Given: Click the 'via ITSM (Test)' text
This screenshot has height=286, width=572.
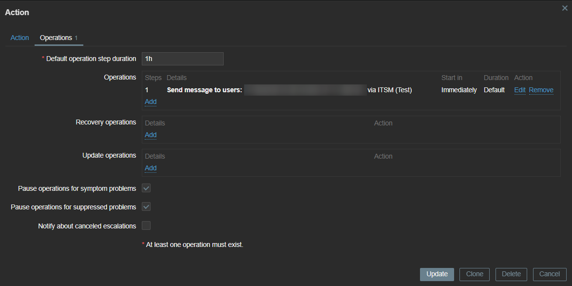Looking at the screenshot, I should (390, 90).
